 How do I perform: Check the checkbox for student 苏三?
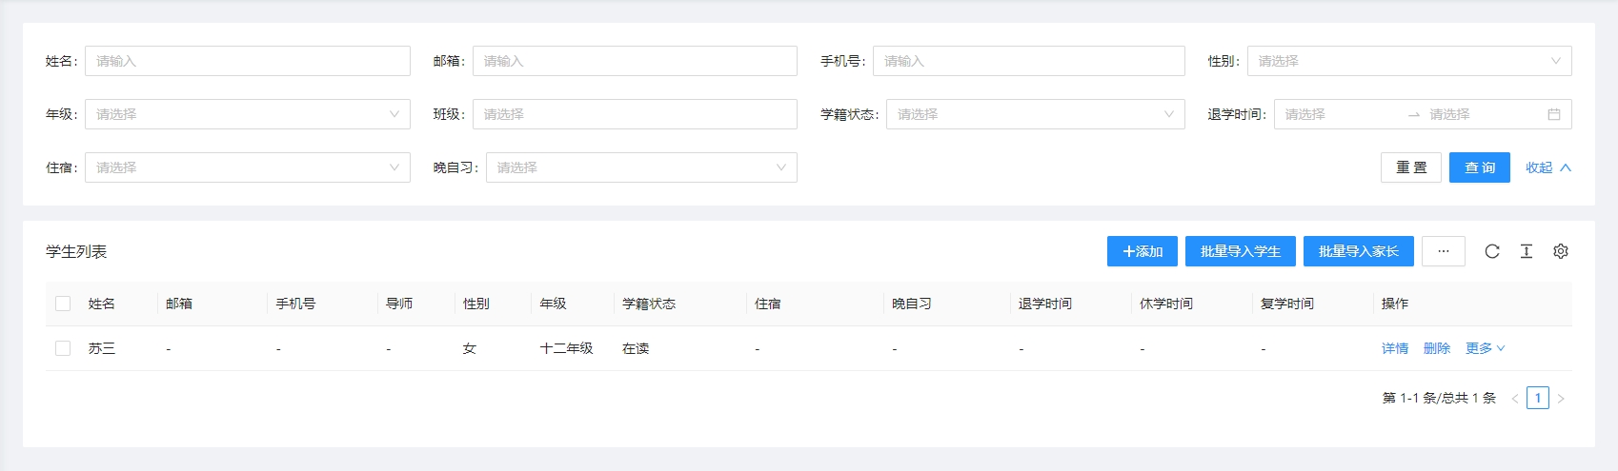coord(63,348)
